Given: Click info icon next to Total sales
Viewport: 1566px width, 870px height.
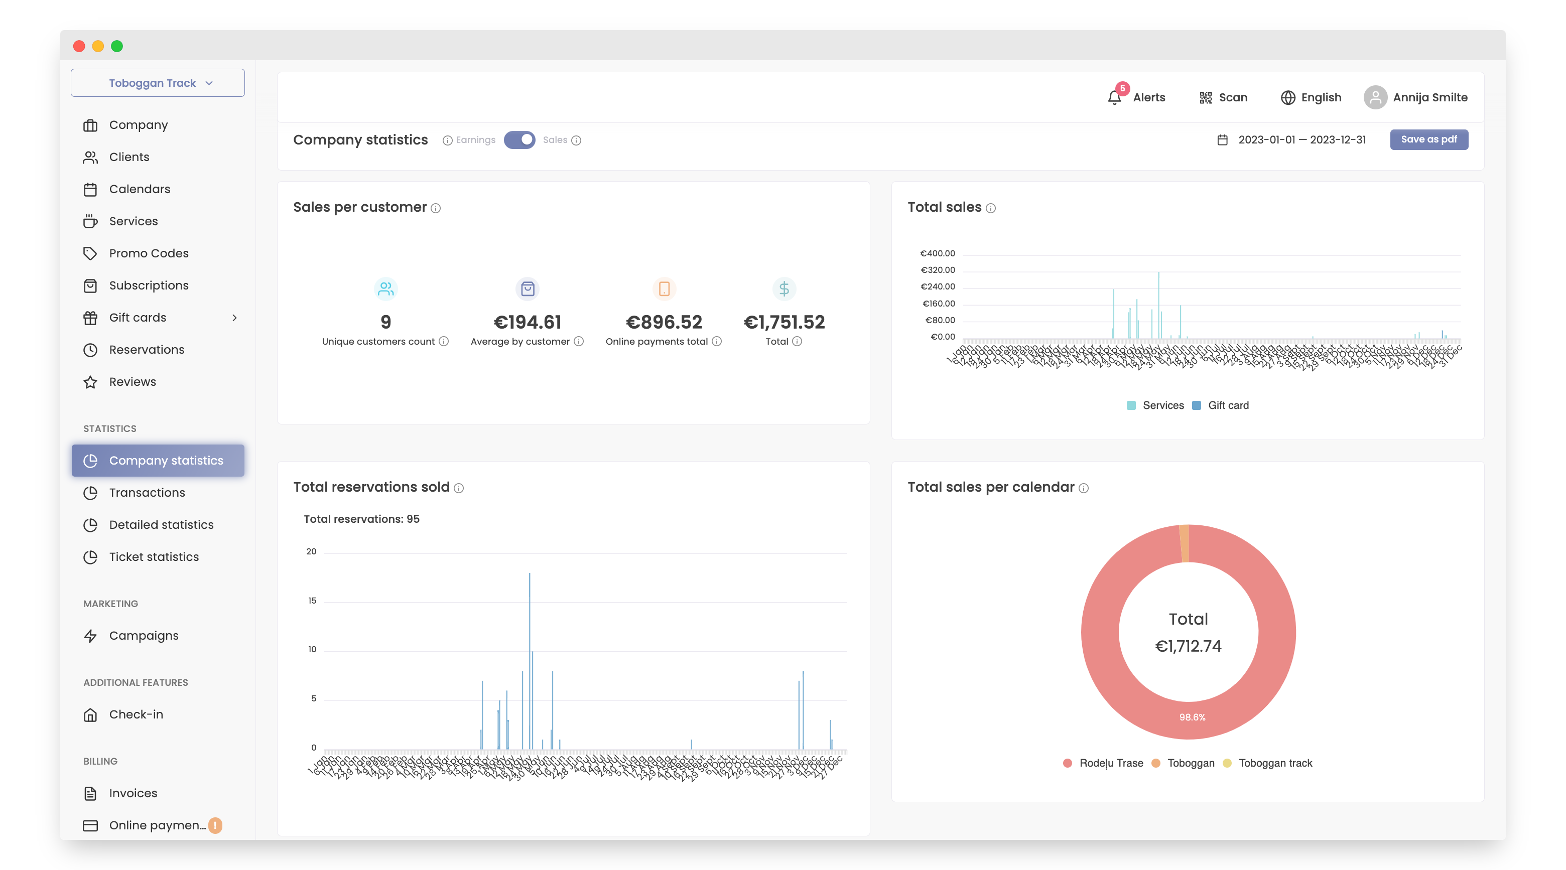Looking at the screenshot, I should click(x=991, y=208).
